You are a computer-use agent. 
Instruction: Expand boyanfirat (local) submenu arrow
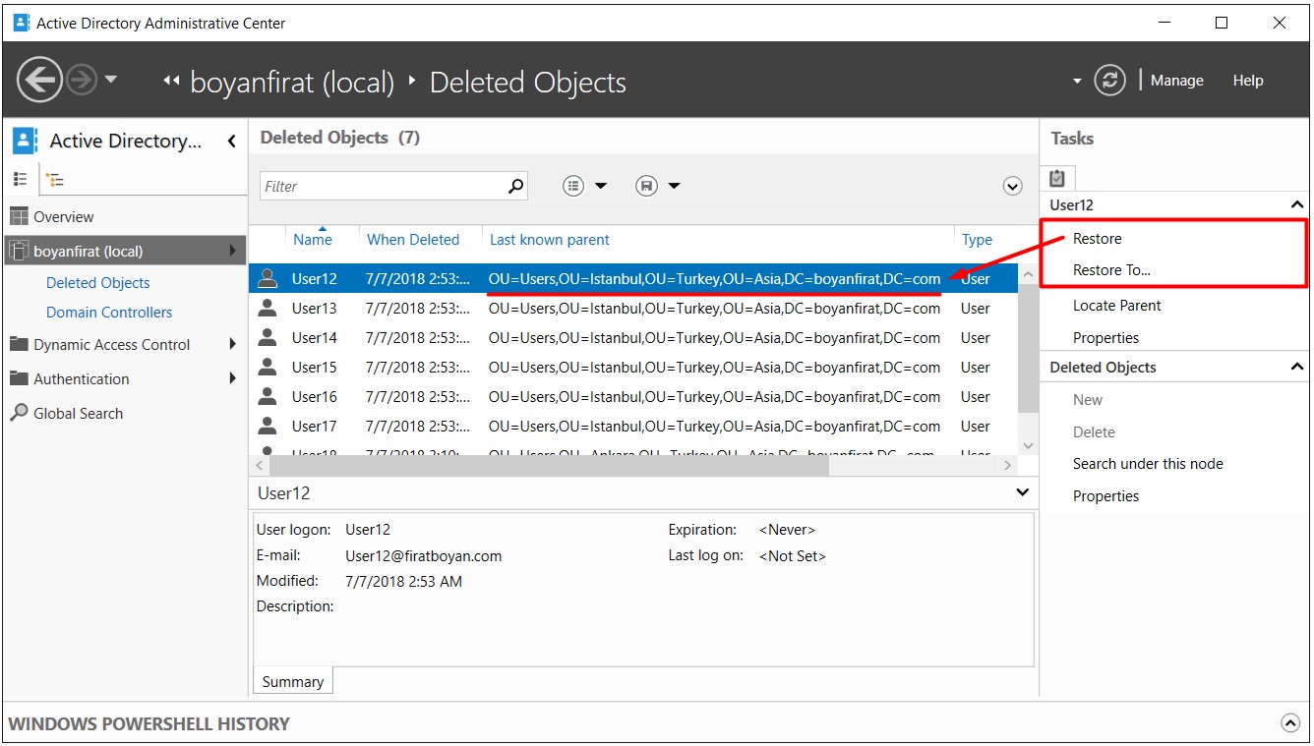(x=233, y=251)
